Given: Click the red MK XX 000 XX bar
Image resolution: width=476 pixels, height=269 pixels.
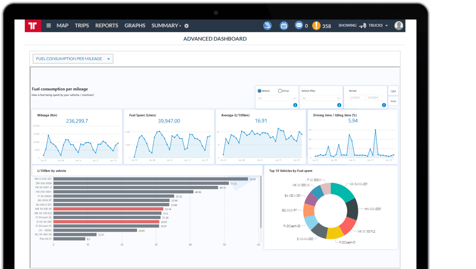Looking at the screenshot, I should 108,209.
